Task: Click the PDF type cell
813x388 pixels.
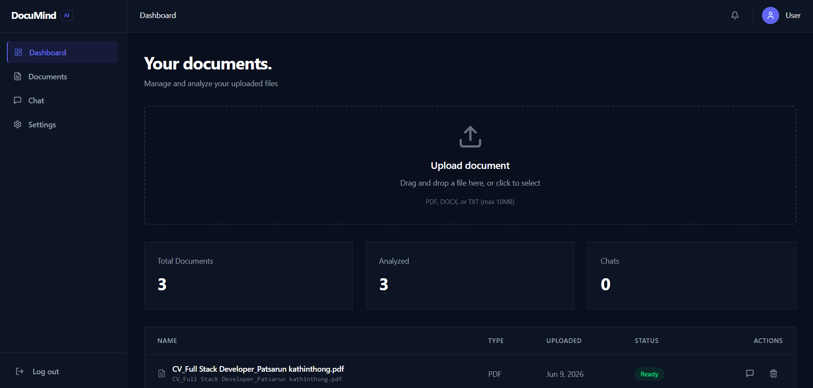Action: [494, 374]
